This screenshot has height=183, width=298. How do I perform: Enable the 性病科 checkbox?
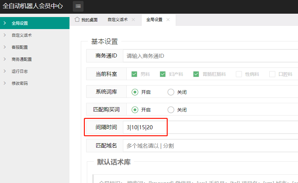[239, 74]
